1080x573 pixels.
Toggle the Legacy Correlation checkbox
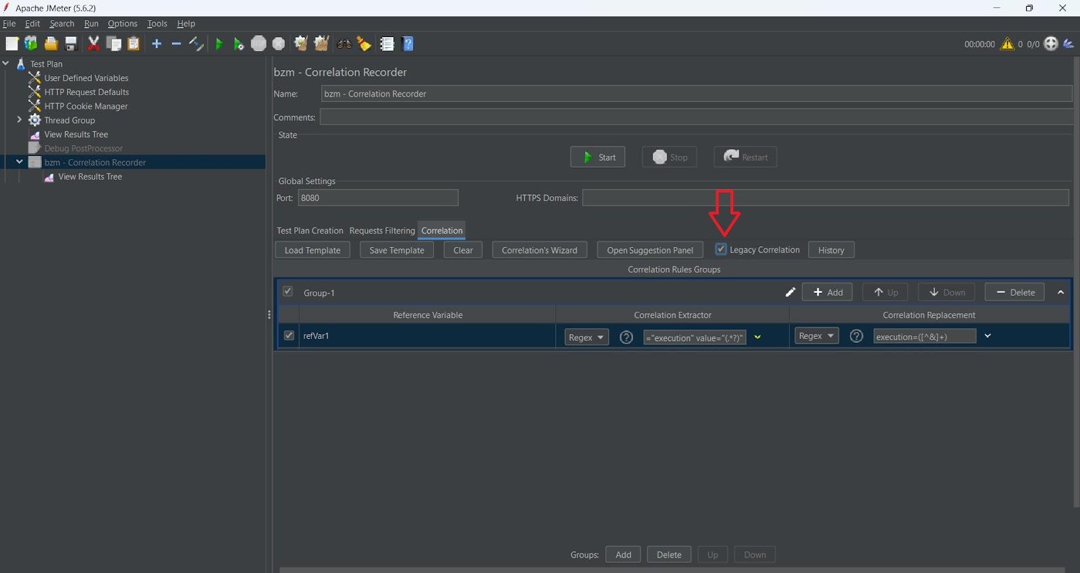click(721, 249)
